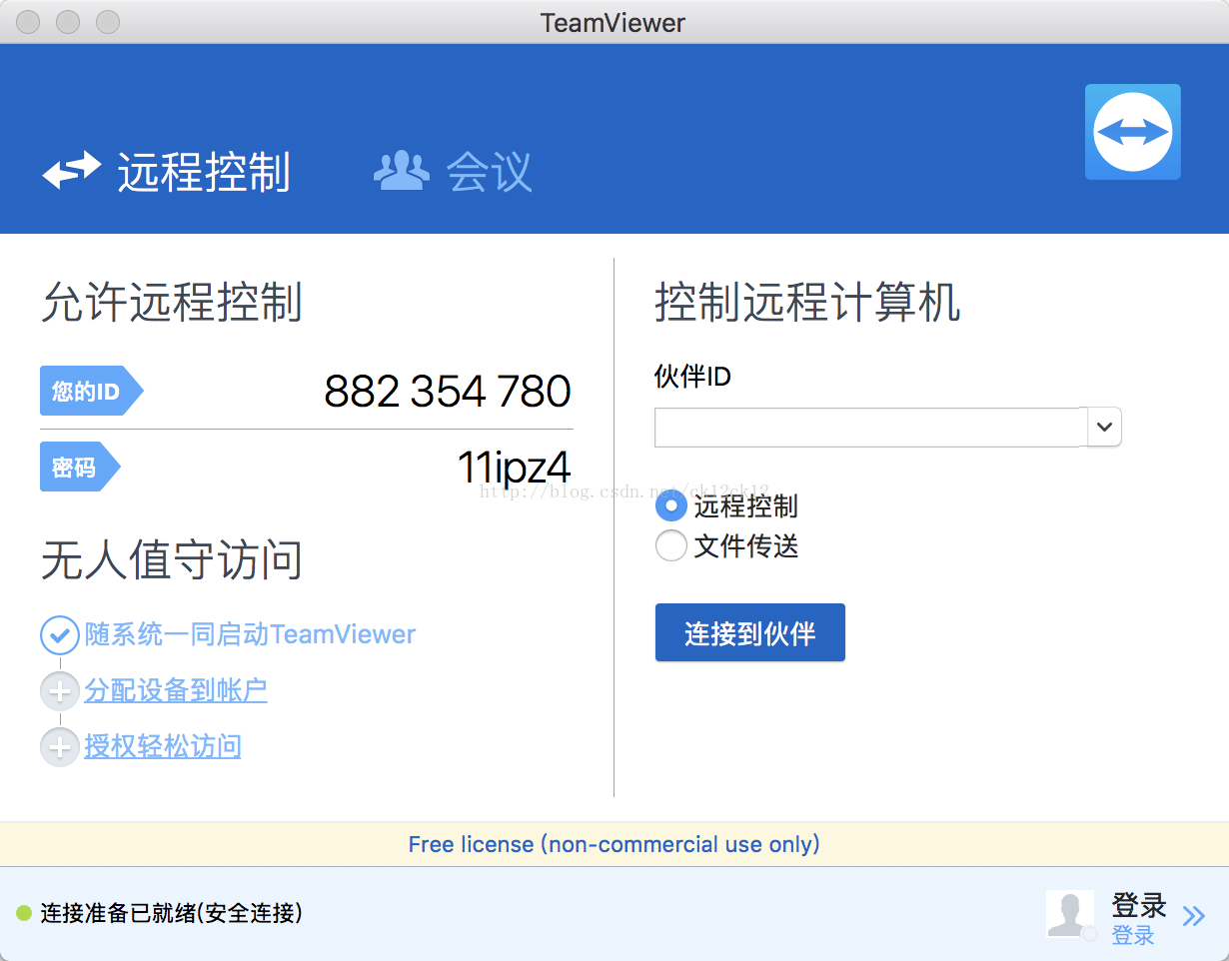Click plus icon beside 授权轻松访问
The width and height of the screenshot is (1229, 961).
tap(59, 746)
